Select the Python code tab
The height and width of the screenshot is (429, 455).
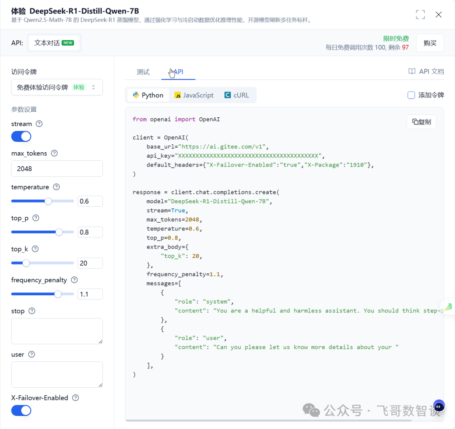[x=148, y=95]
